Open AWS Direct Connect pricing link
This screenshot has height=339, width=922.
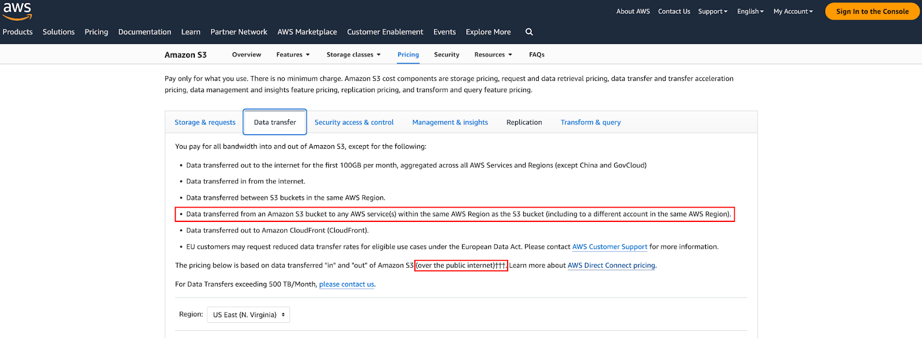point(611,266)
